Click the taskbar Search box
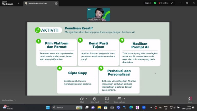This screenshot has width=197, height=111. coord(67,107)
